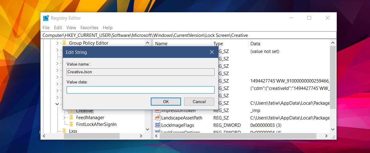Open the Favorites menu

(x=89, y=28)
